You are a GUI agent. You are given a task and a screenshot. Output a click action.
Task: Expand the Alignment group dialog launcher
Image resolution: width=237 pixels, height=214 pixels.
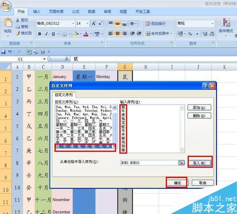point(172,43)
